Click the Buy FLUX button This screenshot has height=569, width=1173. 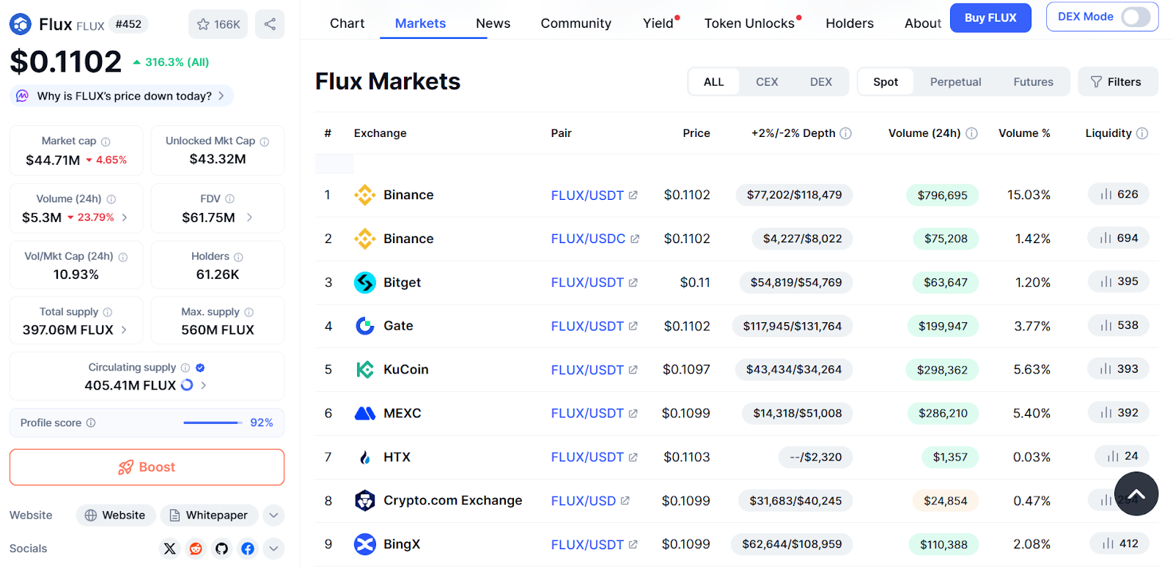[x=990, y=18]
